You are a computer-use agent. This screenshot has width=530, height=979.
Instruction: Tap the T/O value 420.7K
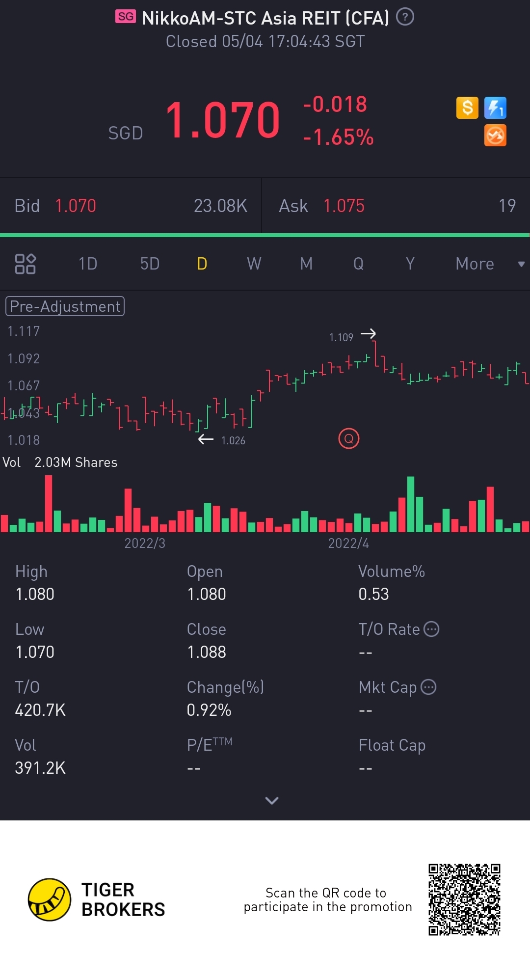pos(40,710)
